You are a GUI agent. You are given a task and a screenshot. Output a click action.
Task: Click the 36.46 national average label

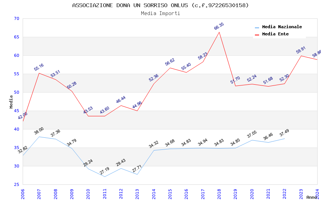coord(268,137)
